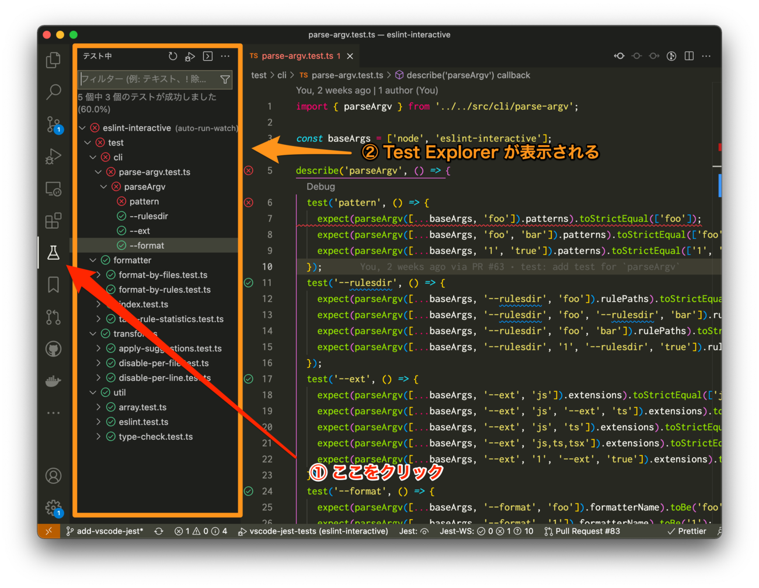Split the editor to the right
759x588 pixels.
(689, 56)
